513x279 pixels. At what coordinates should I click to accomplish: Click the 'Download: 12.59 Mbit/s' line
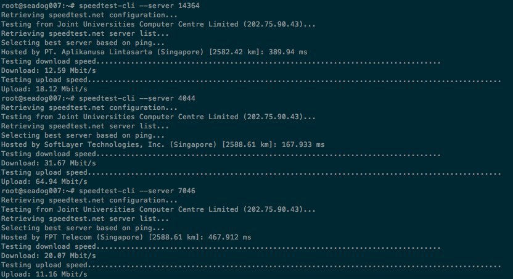coord(49,70)
